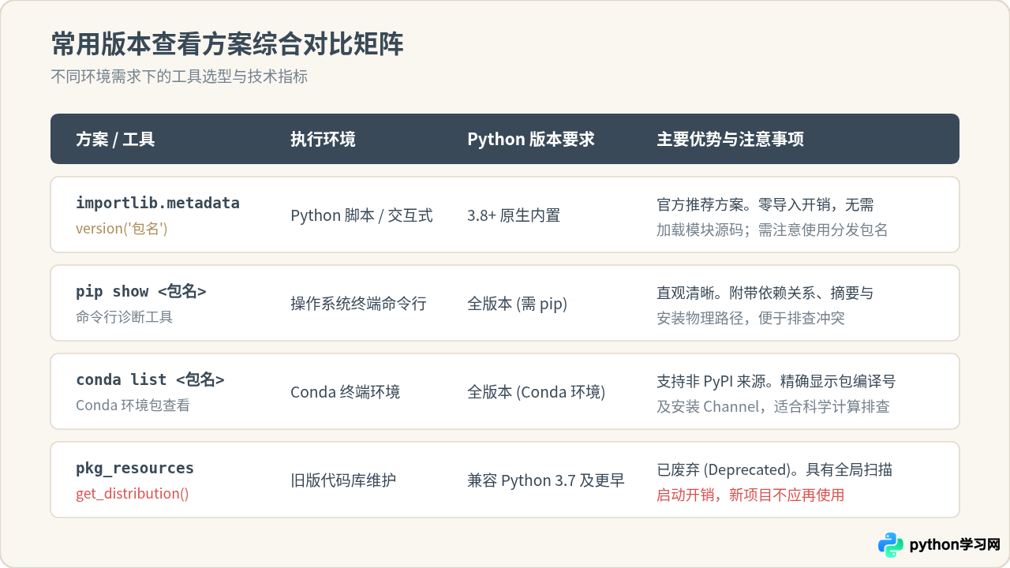Select the "Conda 终端环境" cell
This screenshot has height=568, width=1010.
click(x=345, y=392)
